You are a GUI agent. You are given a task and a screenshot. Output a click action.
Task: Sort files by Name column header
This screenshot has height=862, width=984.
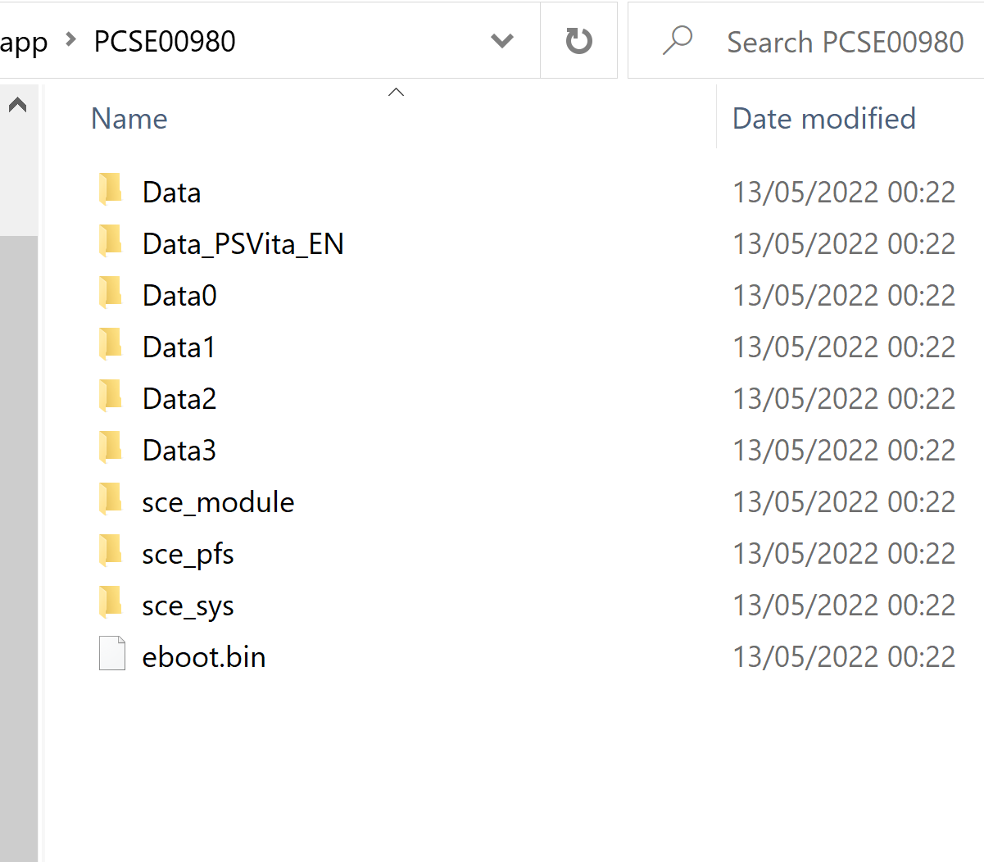(x=129, y=119)
